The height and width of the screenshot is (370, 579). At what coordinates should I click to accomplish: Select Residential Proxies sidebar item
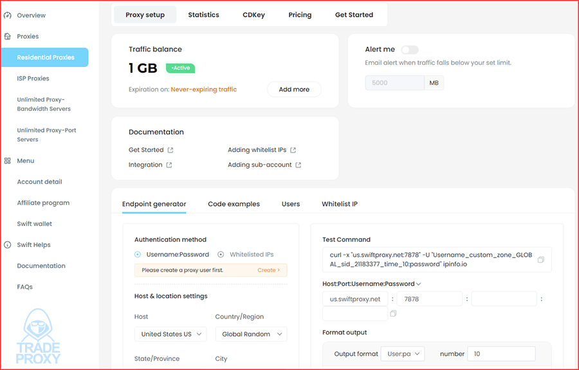pos(44,57)
